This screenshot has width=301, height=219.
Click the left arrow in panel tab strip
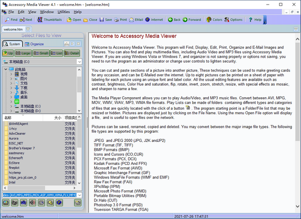coord(67,44)
